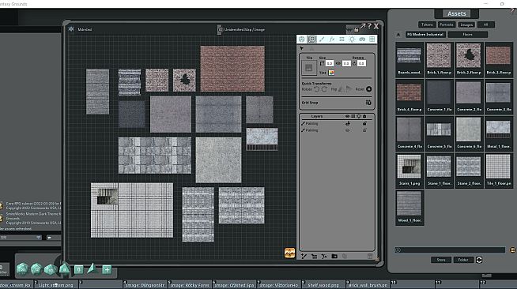This screenshot has width=517, height=289.
Task: Toggle the image window lock icon
Action: (356, 30)
